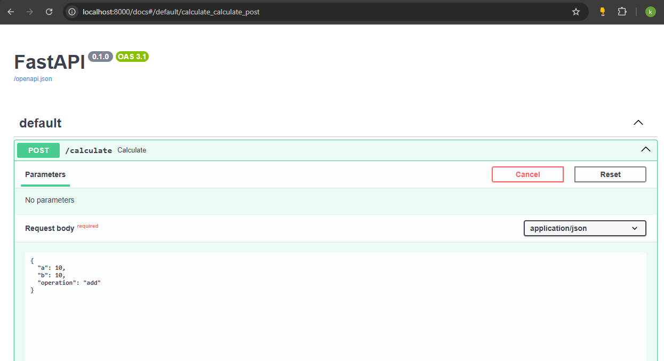The image size is (664, 361).
Task: Bookmark this page with the star icon
Action: pyautogui.click(x=576, y=12)
